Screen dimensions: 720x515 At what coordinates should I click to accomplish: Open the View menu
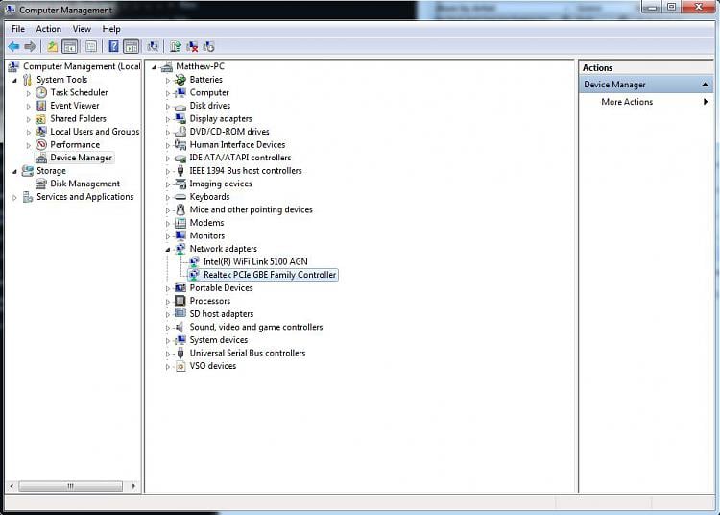coord(82,29)
